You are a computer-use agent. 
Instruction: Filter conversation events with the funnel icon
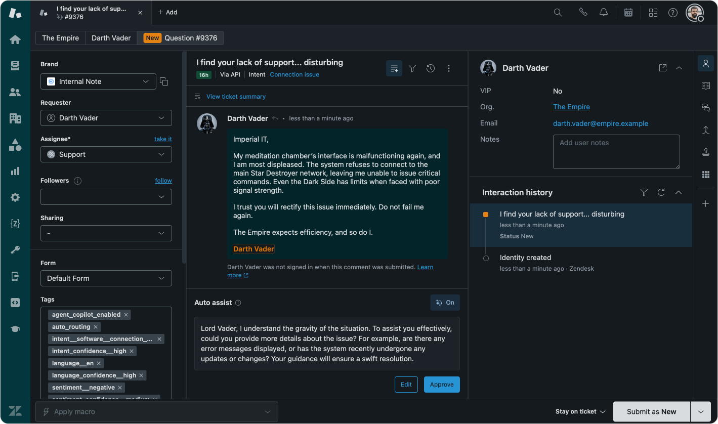[412, 68]
